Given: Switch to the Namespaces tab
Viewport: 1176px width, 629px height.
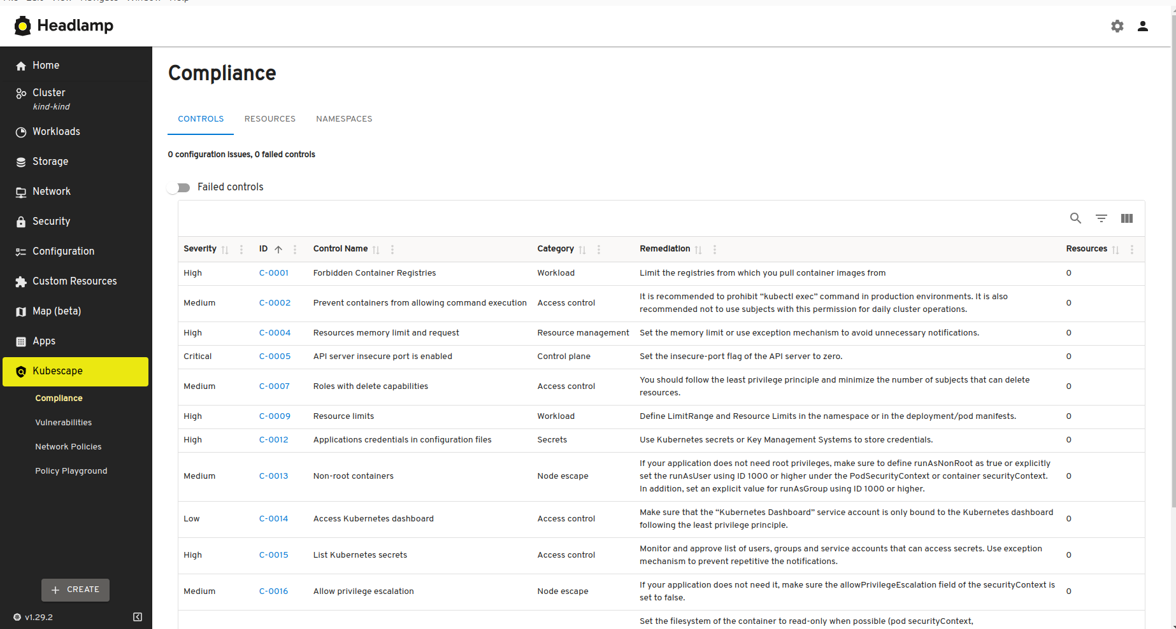Looking at the screenshot, I should [x=344, y=119].
